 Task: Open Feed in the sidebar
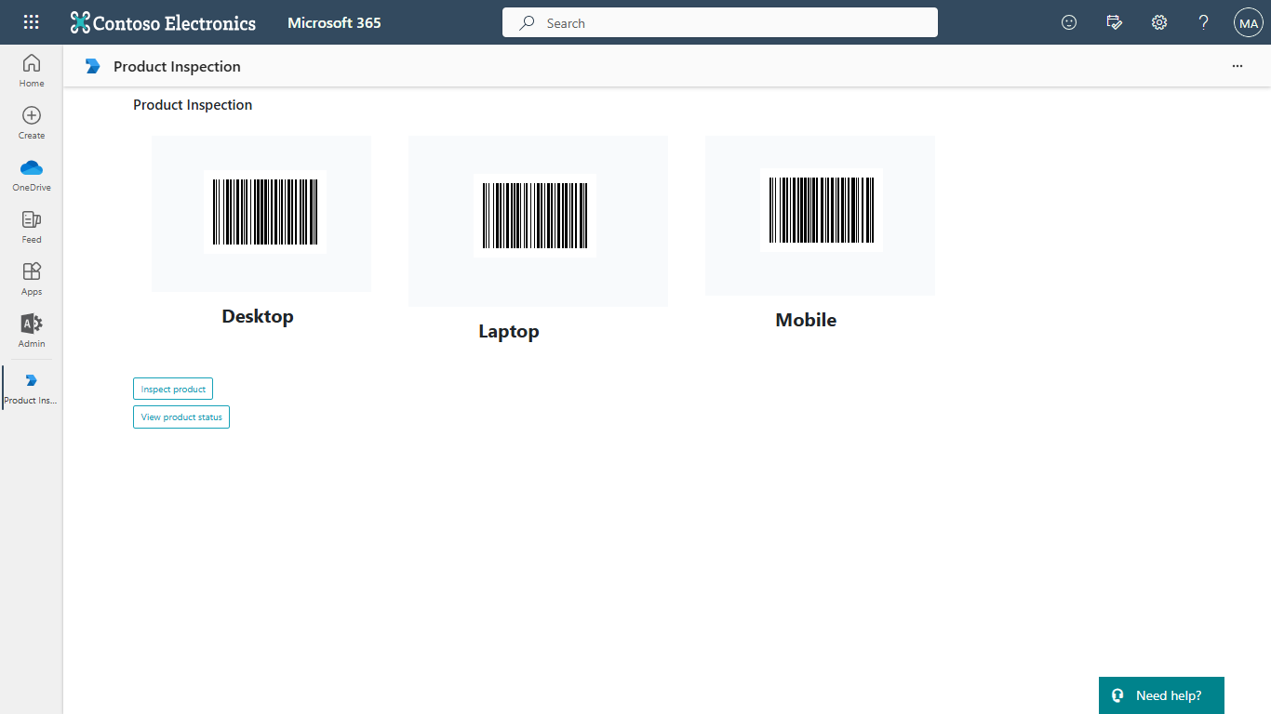[x=32, y=227]
